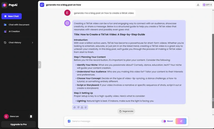
Task: Dislike the response with thumbs down
Action: (78, 107)
